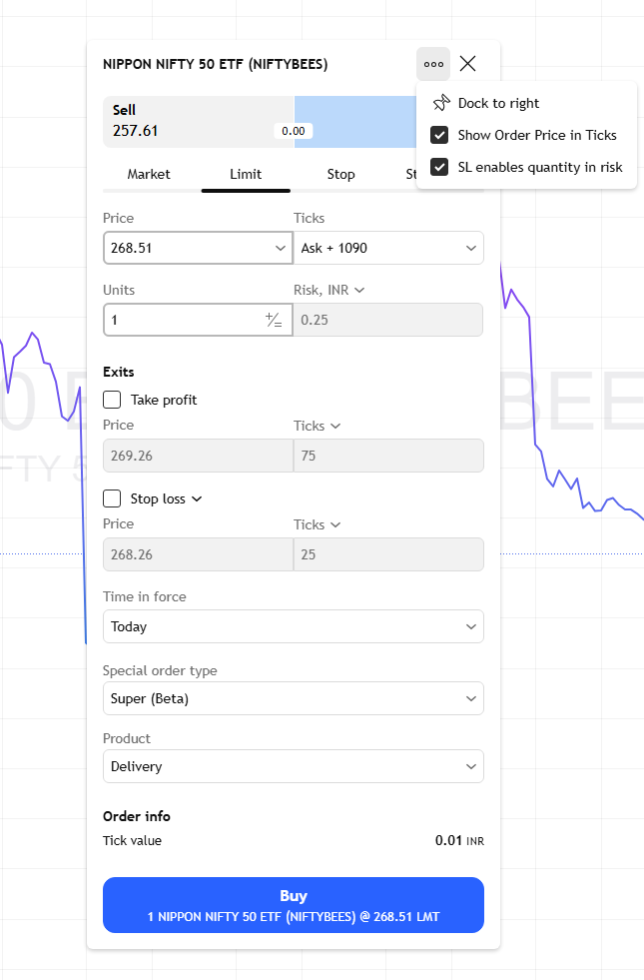Click the blue Buy order button

click(x=294, y=905)
